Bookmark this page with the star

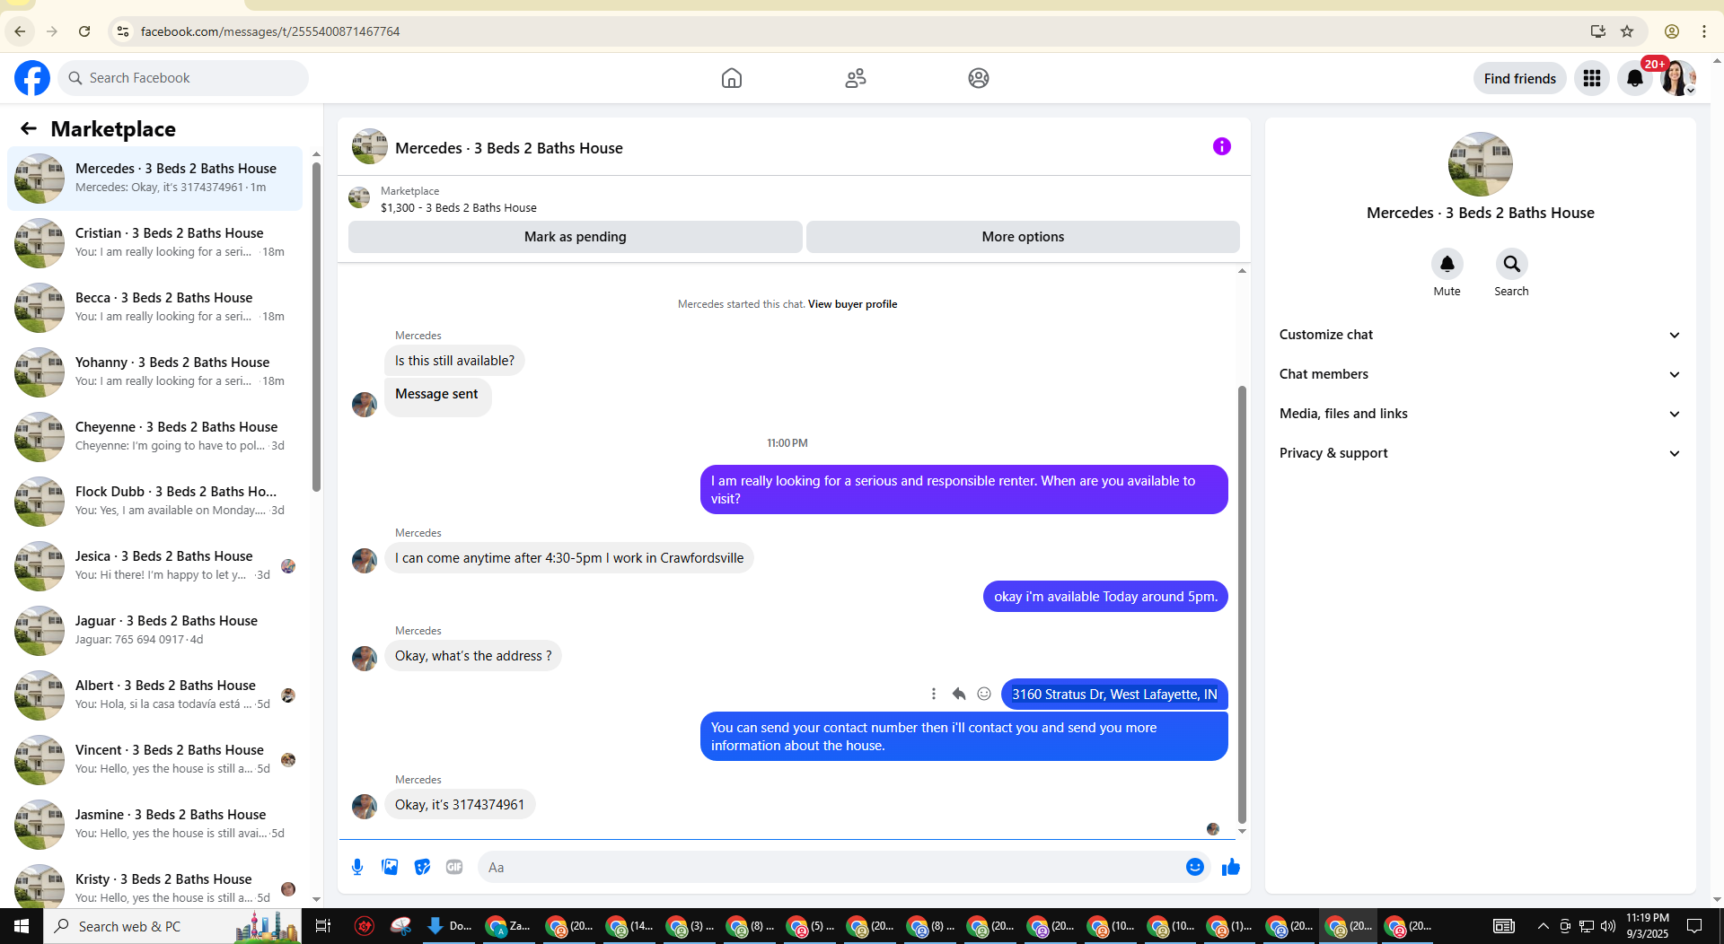click(x=1627, y=31)
